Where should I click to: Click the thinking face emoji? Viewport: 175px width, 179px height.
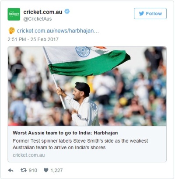click(12, 31)
